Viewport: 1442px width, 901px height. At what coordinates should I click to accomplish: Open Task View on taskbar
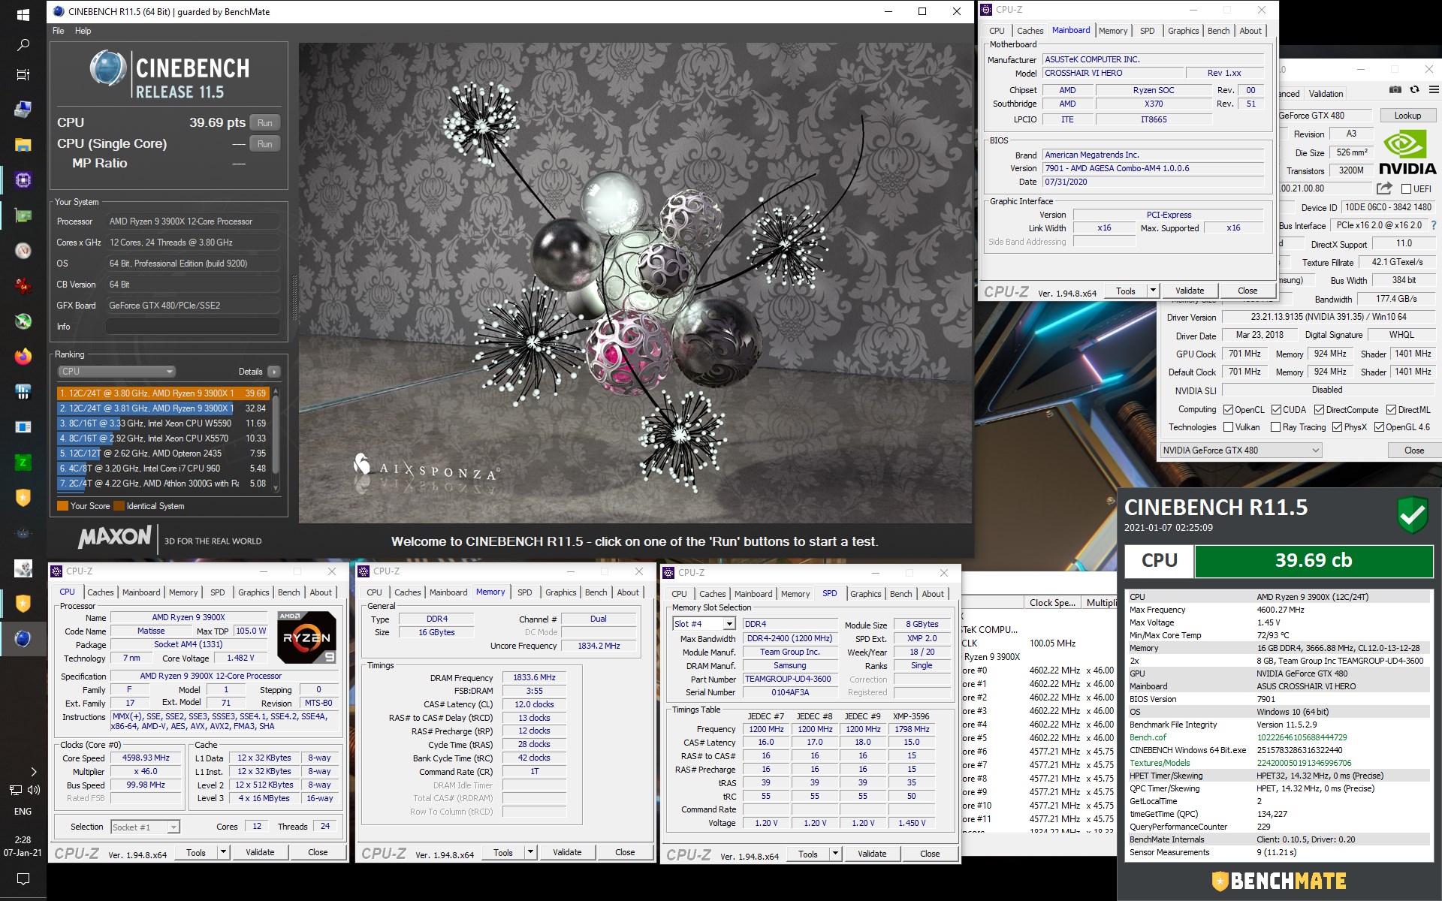coord(23,75)
